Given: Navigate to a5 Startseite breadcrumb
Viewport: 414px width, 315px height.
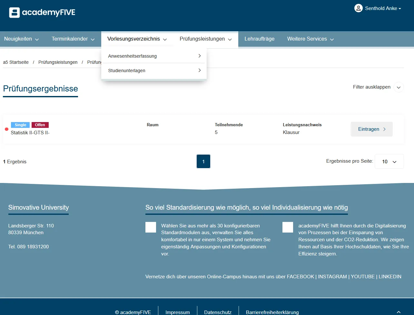Looking at the screenshot, I should pos(16,62).
